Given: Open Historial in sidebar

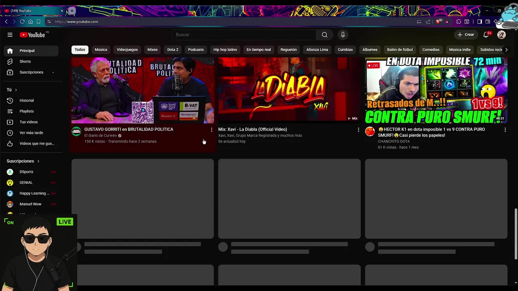Looking at the screenshot, I should [31, 100].
